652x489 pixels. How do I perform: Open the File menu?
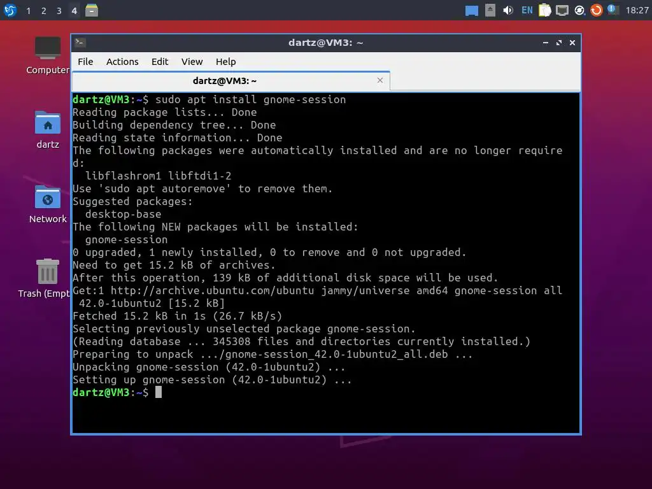(85, 62)
